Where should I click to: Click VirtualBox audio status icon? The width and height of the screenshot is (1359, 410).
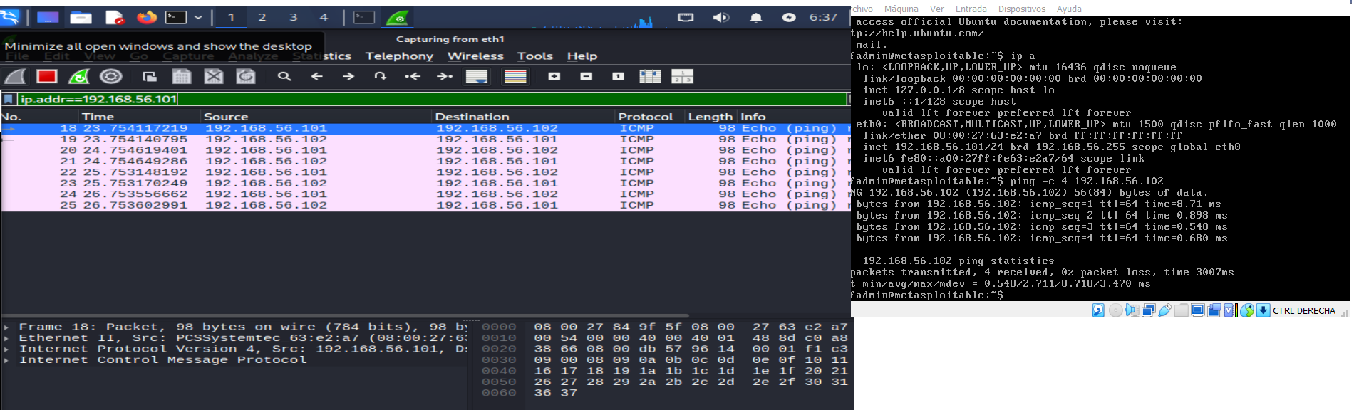tap(1132, 310)
